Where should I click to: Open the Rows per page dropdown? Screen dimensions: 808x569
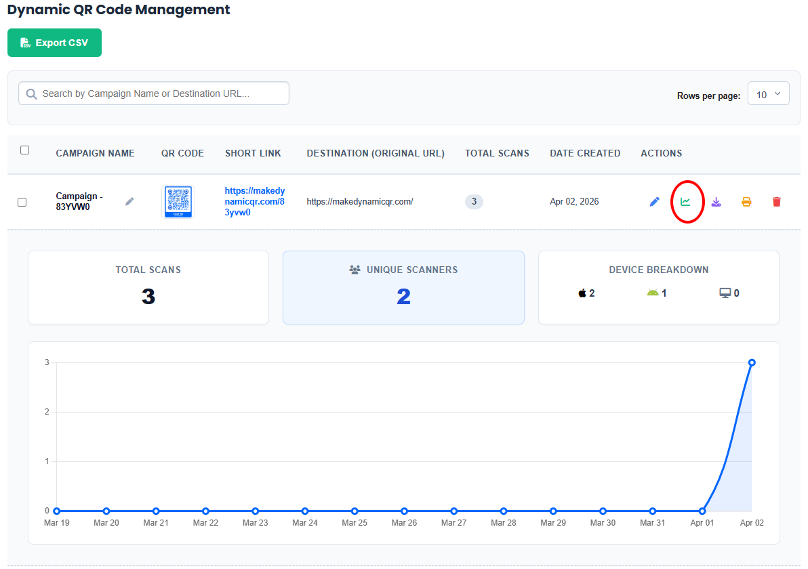click(768, 94)
